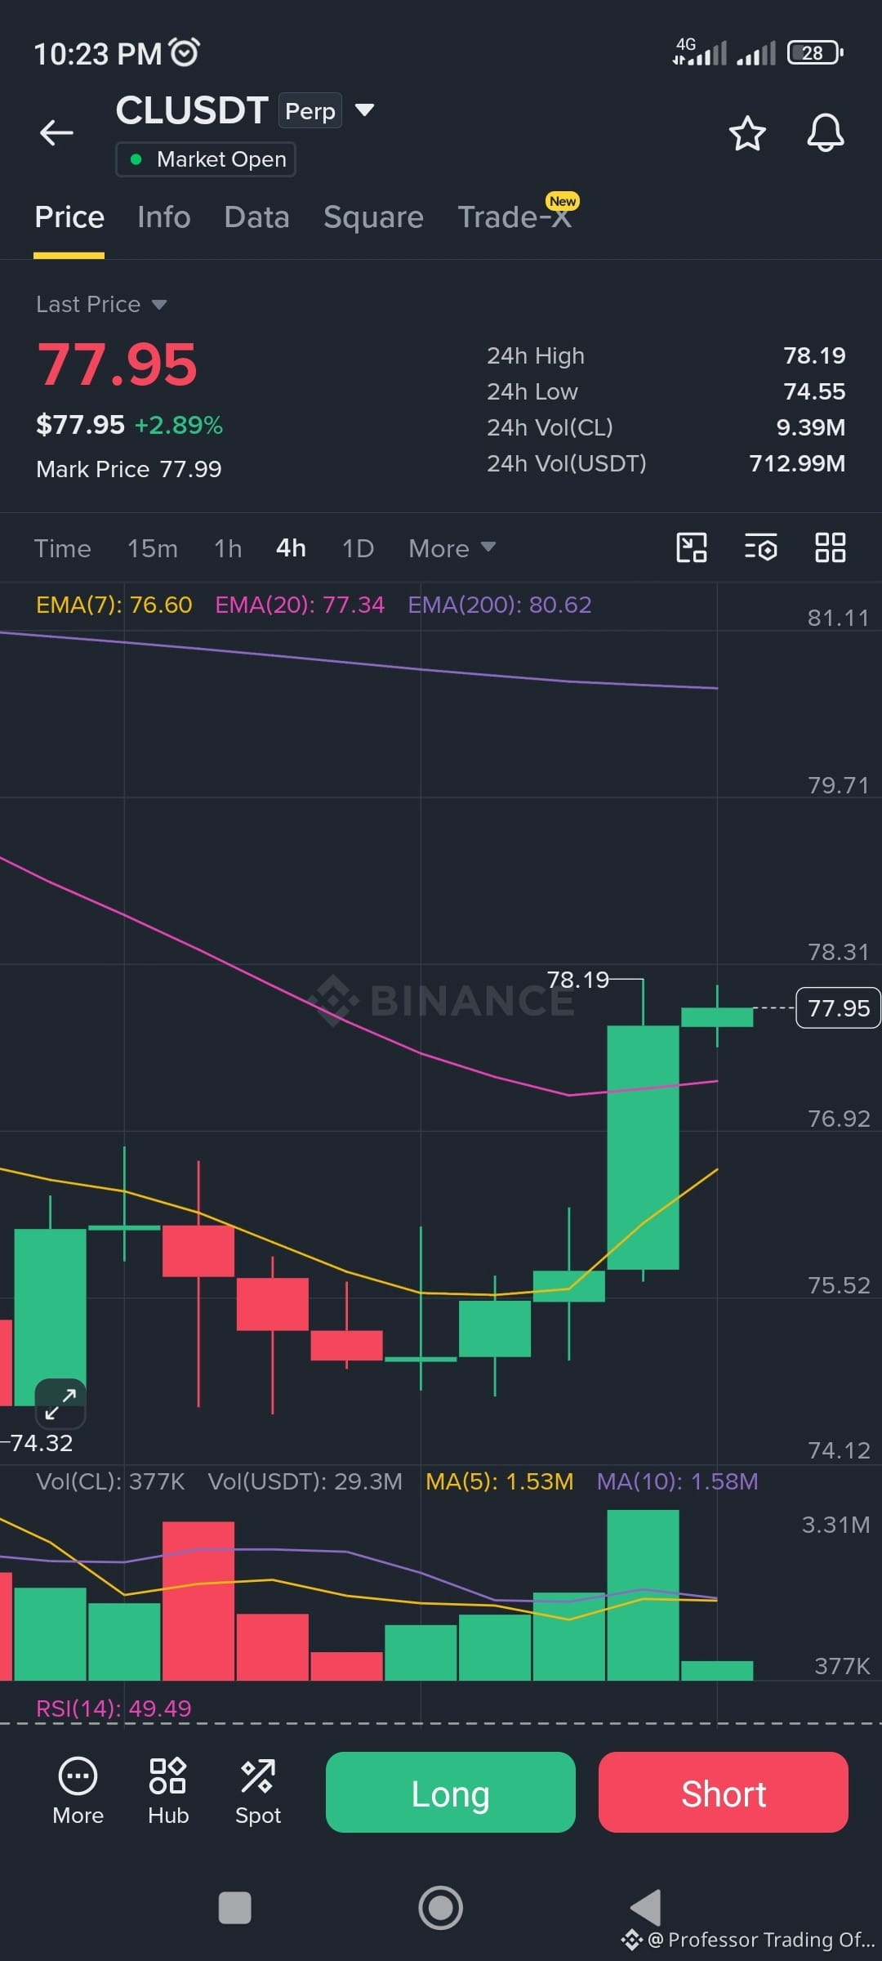The height and width of the screenshot is (1961, 882).
Task: Switch to Spot trading icon
Action: click(258, 1793)
